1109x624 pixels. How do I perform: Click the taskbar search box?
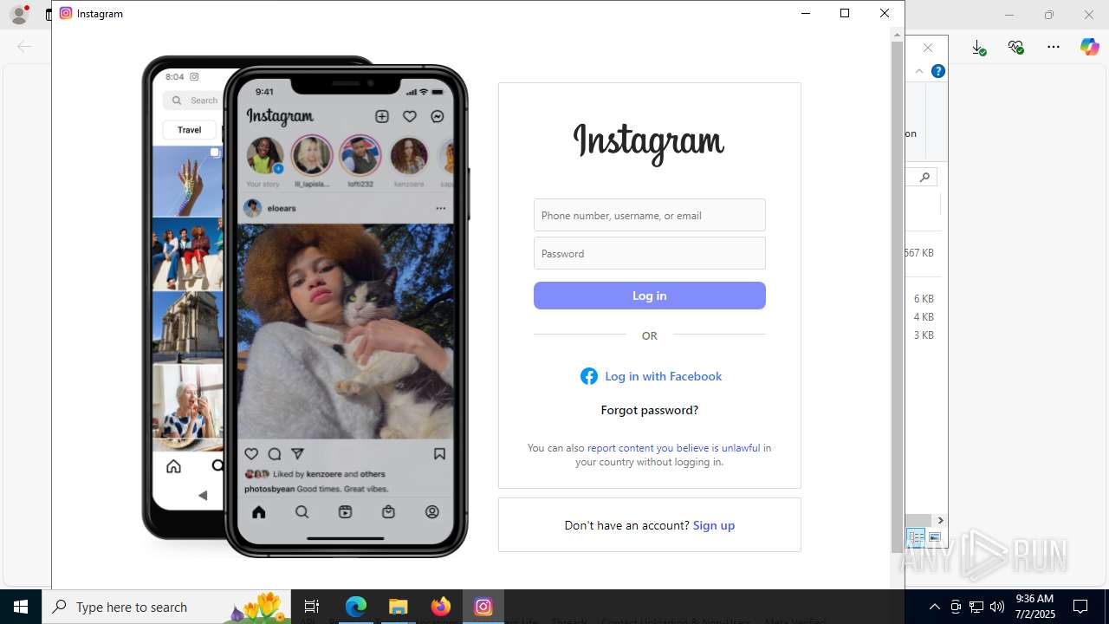pyautogui.click(x=166, y=607)
